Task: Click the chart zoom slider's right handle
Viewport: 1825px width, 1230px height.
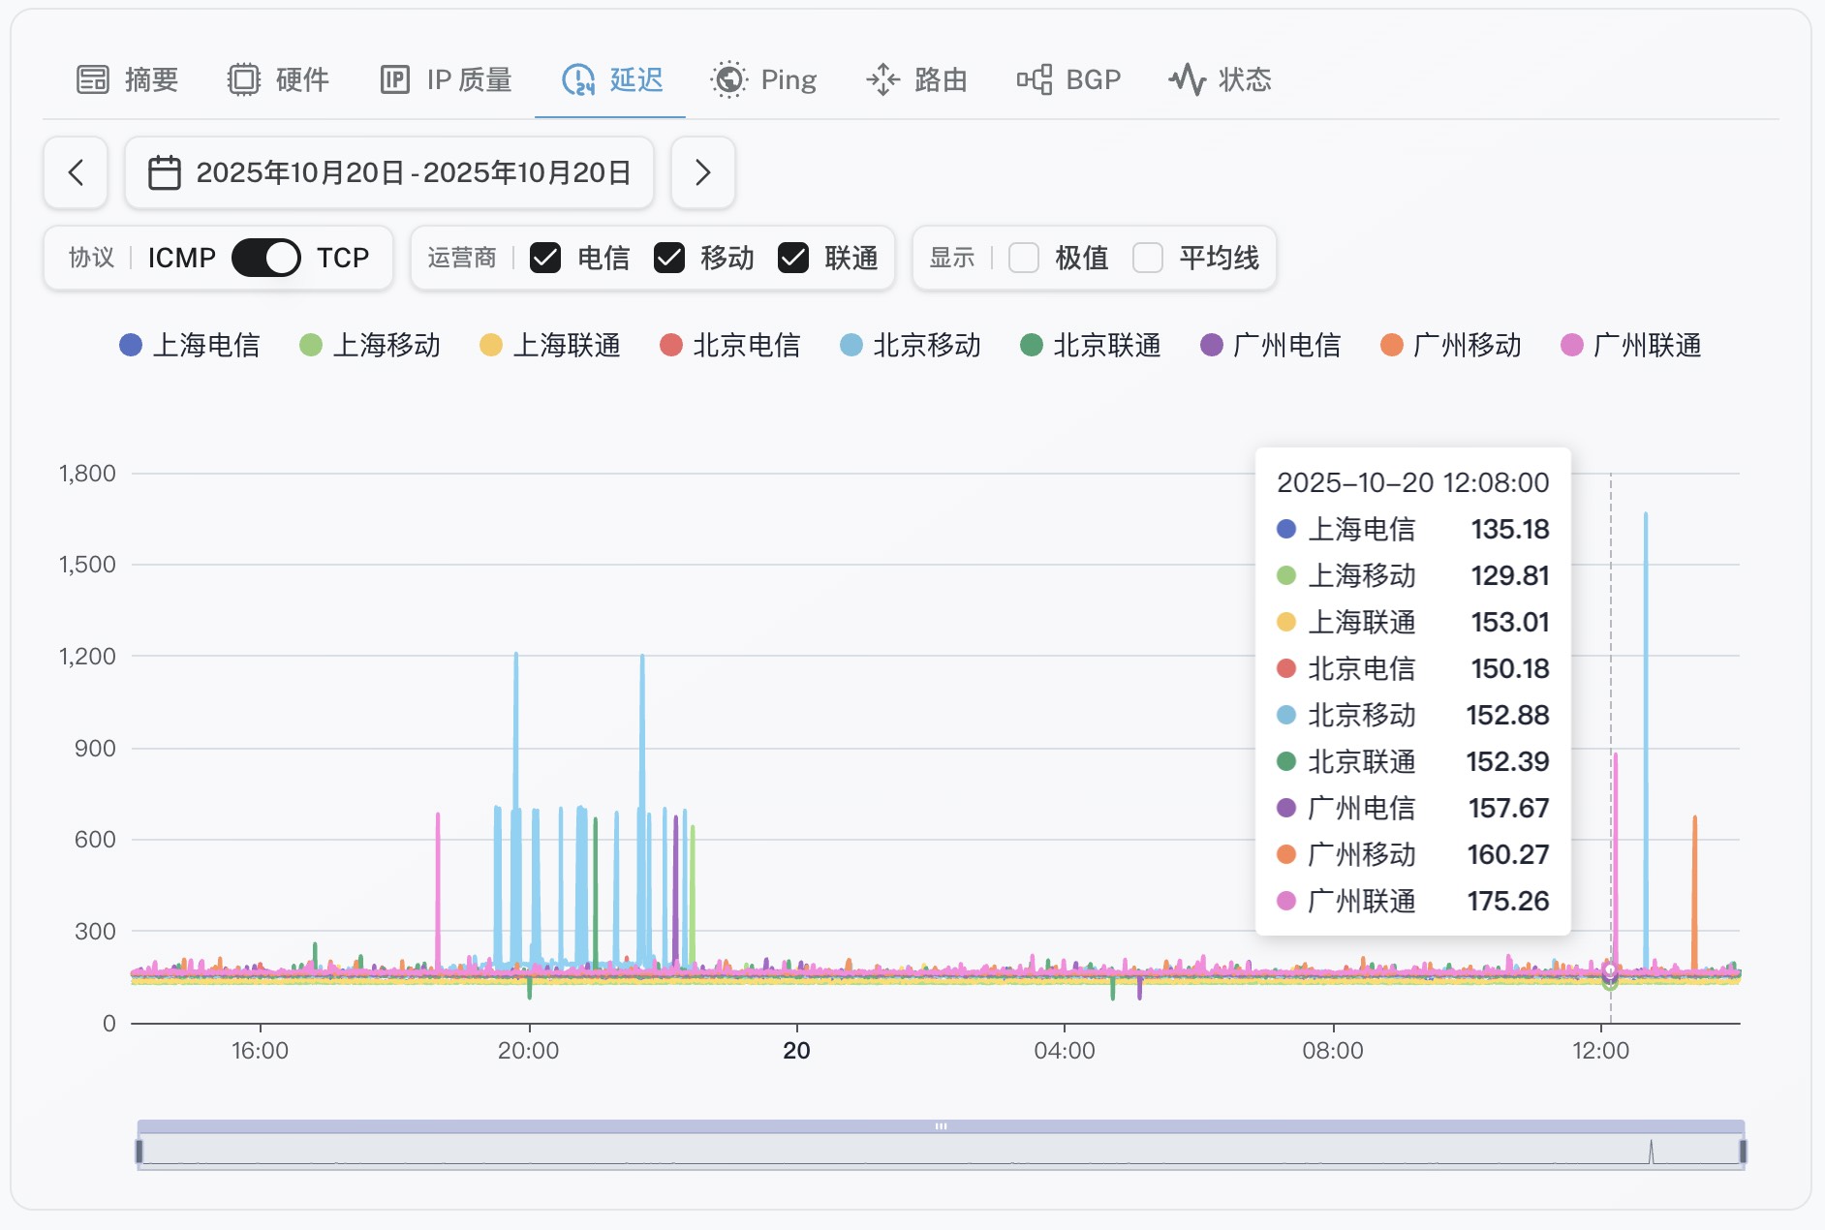Action: pos(1742,1151)
